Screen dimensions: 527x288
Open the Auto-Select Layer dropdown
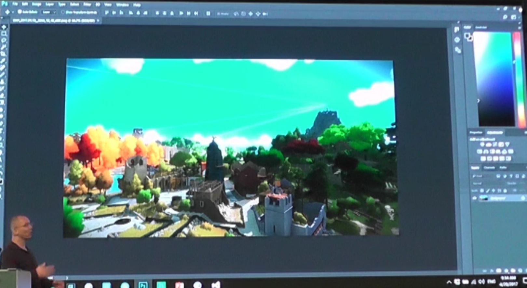pos(49,12)
